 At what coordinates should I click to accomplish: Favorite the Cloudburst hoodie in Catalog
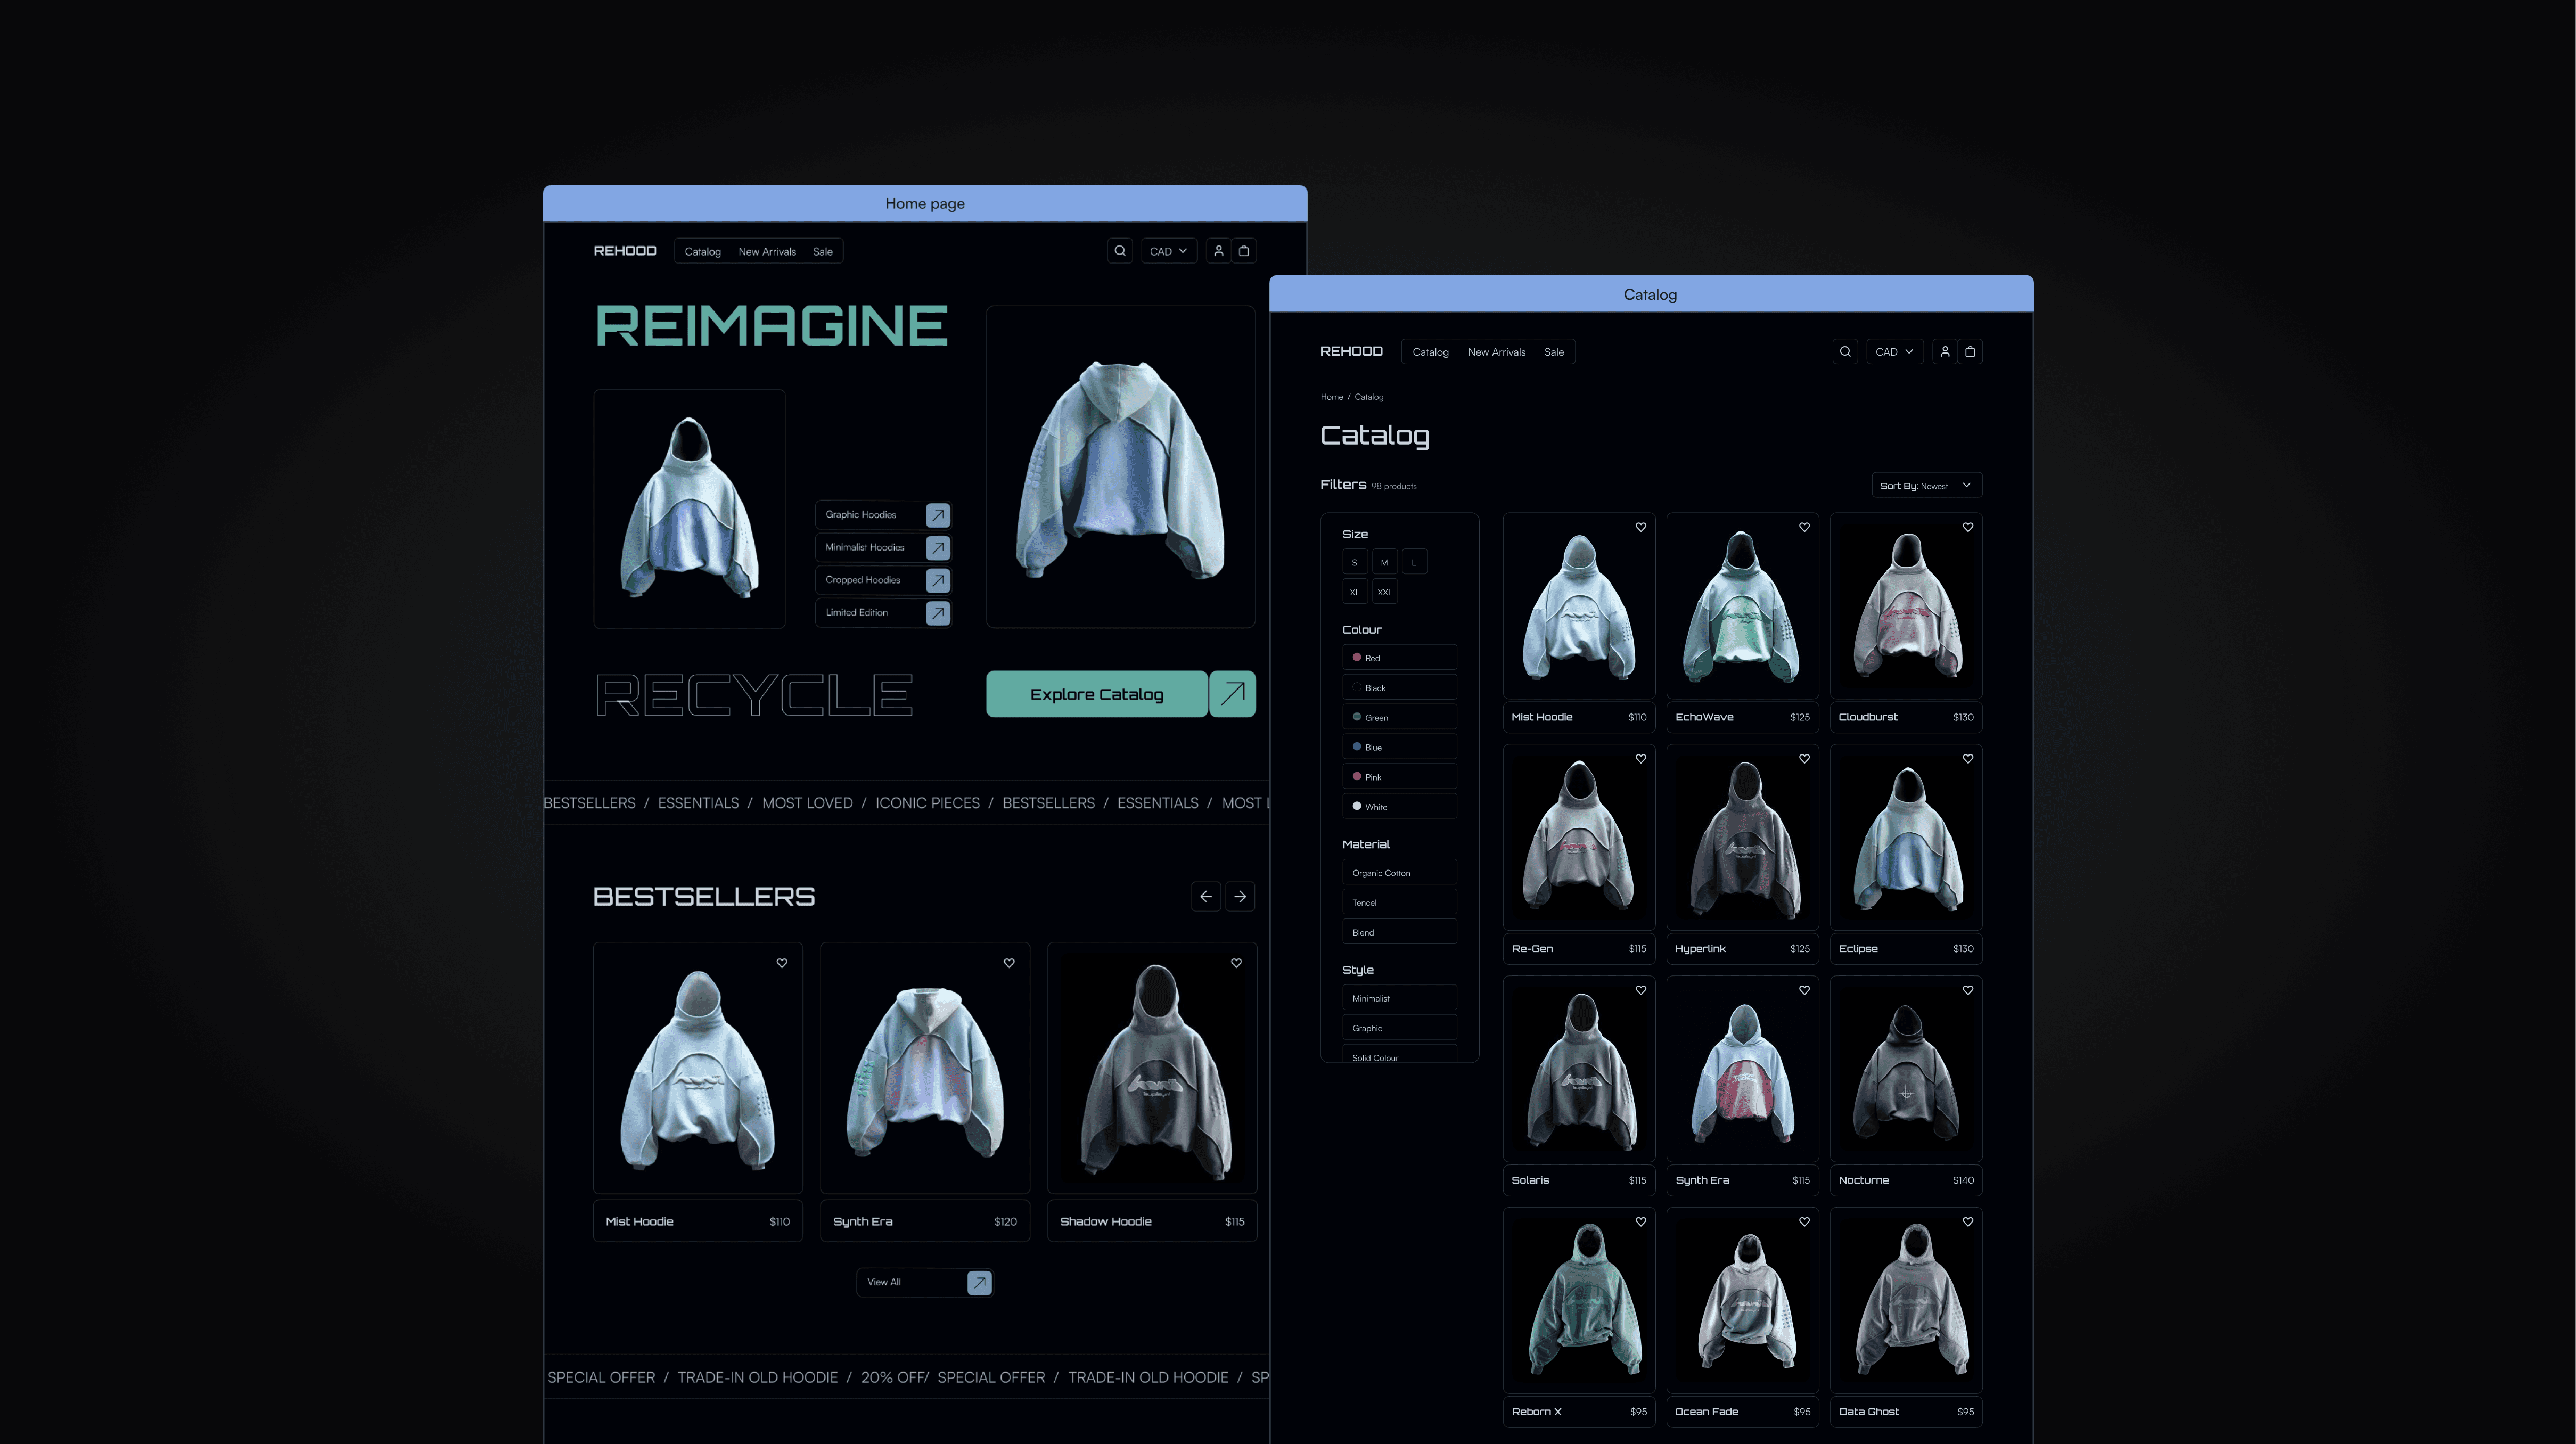click(x=1967, y=527)
